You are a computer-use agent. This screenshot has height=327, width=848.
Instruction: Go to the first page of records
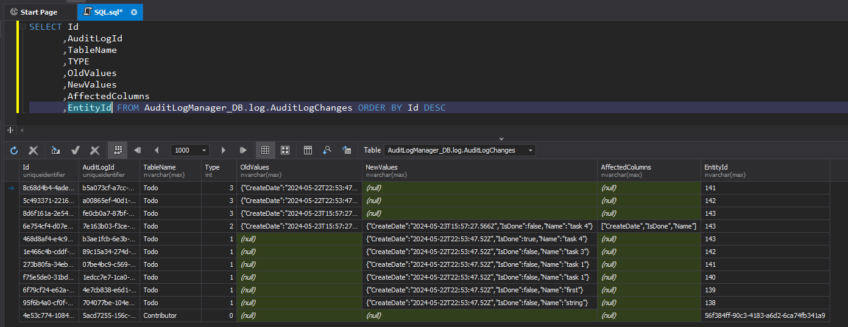point(137,150)
